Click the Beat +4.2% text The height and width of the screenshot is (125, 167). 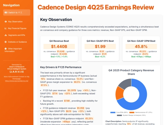[100, 57]
